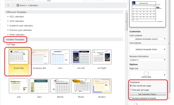The height and width of the screenshot is (105, 174).
Task: Click the options pane scroll-down arrow
Action: (x=169, y=98)
